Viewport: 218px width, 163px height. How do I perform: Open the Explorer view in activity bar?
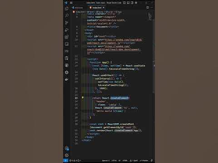coord(67,9)
